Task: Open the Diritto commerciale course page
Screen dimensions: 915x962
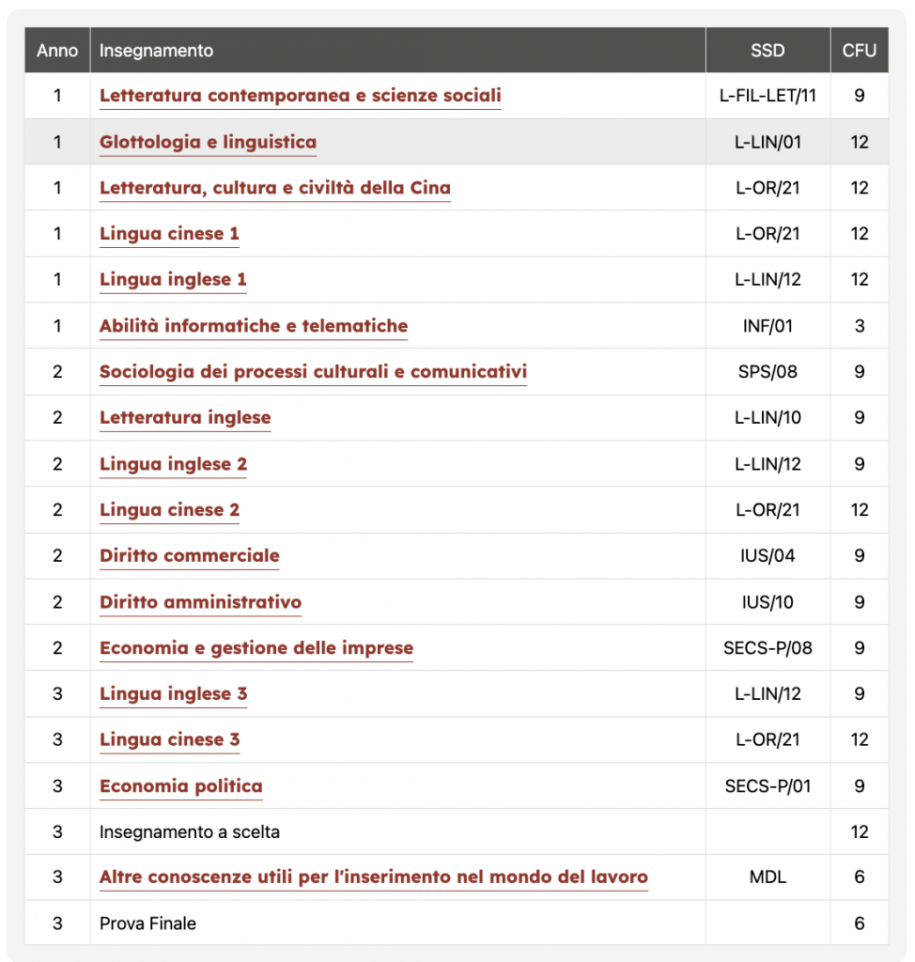Action: coord(189,556)
